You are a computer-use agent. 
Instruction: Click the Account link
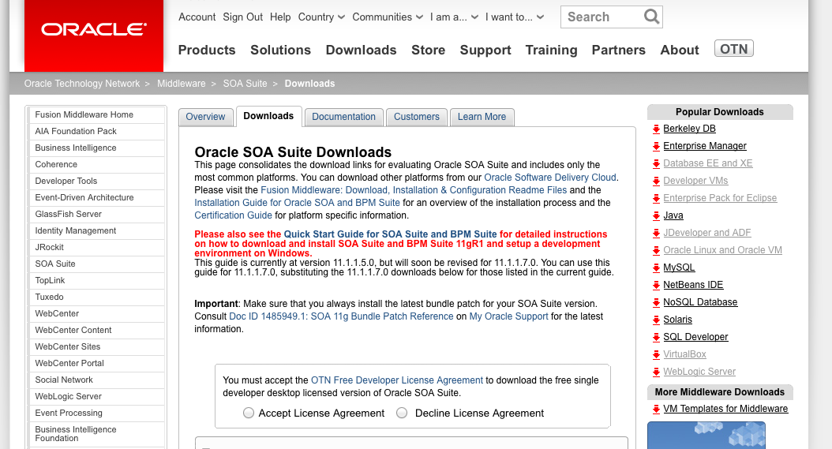click(197, 17)
